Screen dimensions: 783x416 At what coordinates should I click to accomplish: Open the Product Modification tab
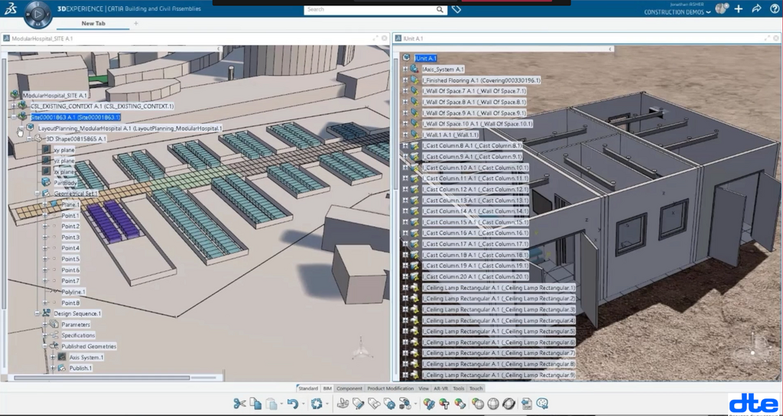391,388
